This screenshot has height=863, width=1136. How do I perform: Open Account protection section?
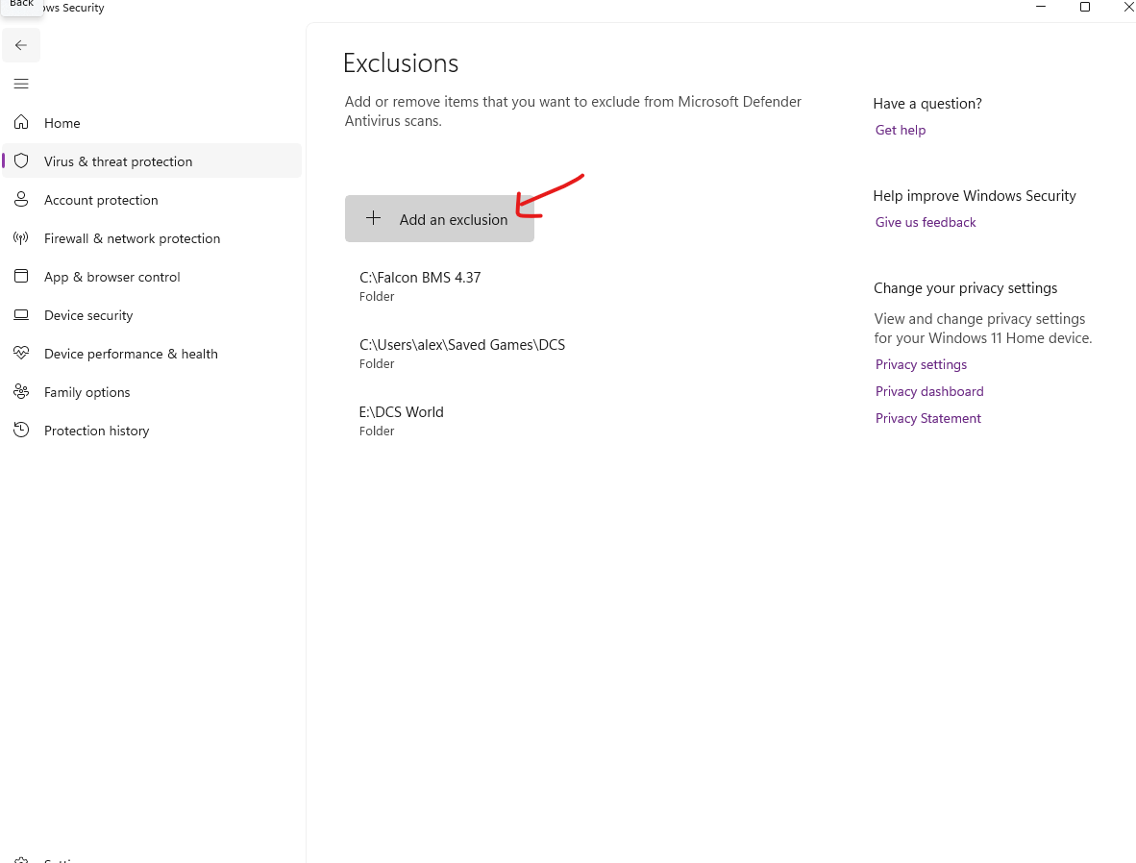152,199
